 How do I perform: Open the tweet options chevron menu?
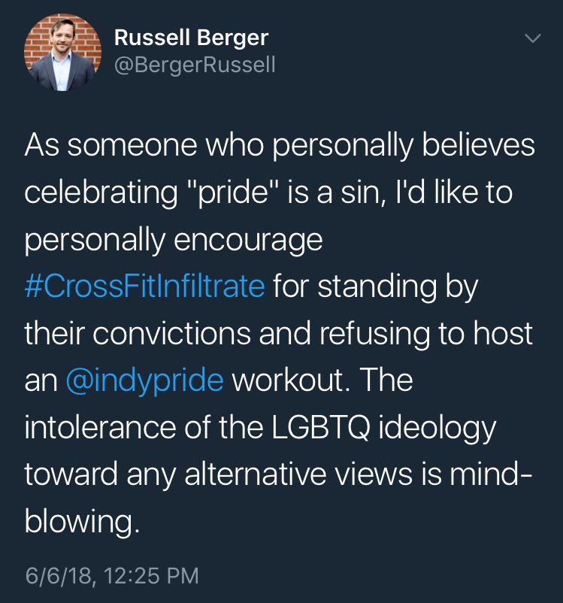click(531, 38)
